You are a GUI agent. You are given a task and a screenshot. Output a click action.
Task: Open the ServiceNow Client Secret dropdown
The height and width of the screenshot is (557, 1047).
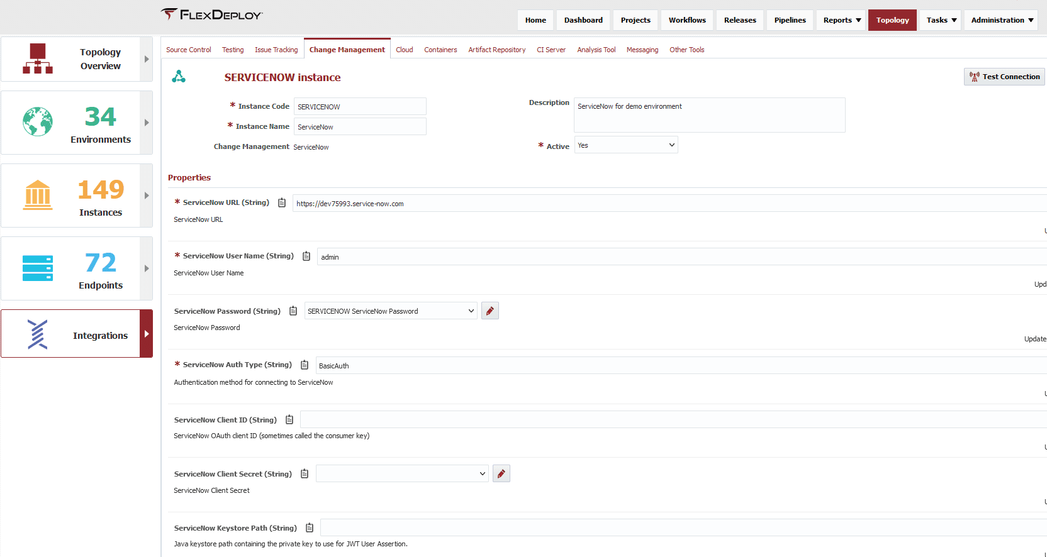click(402, 473)
